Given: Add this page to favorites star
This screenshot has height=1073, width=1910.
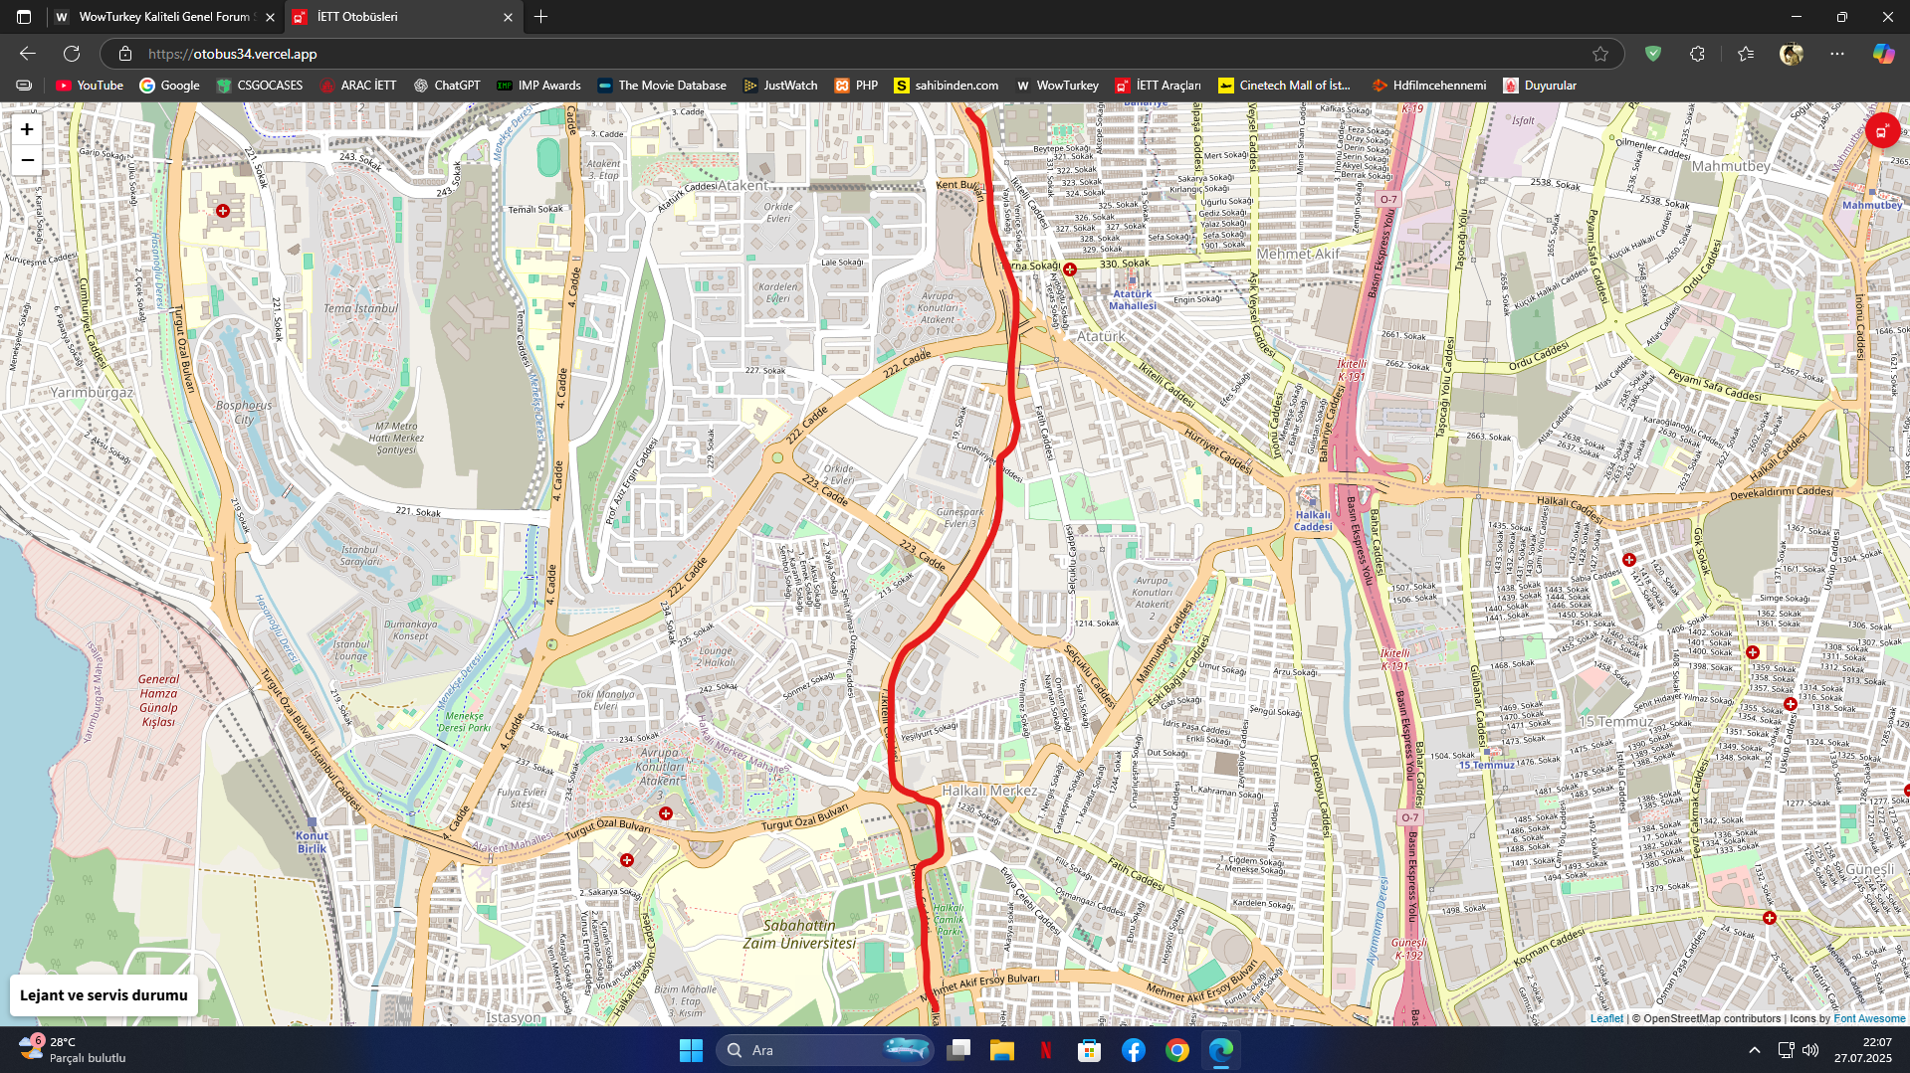Looking at the screenshot, I should [1599, 54].
